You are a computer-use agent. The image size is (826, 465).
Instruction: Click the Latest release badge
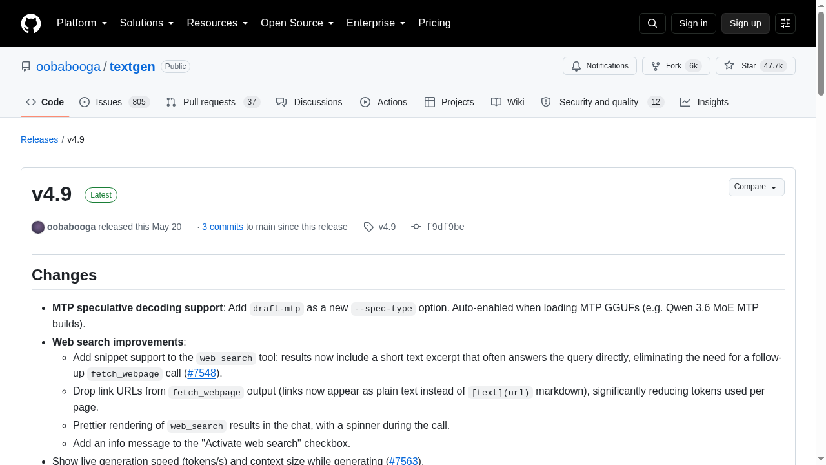pyautogui.click(x=101, y=195)
